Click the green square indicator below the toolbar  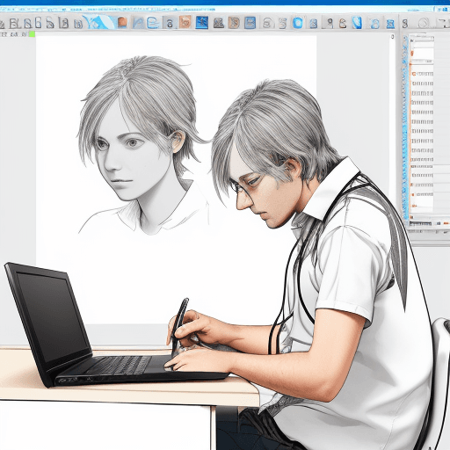pyautogui.click(x=32, y=34)
